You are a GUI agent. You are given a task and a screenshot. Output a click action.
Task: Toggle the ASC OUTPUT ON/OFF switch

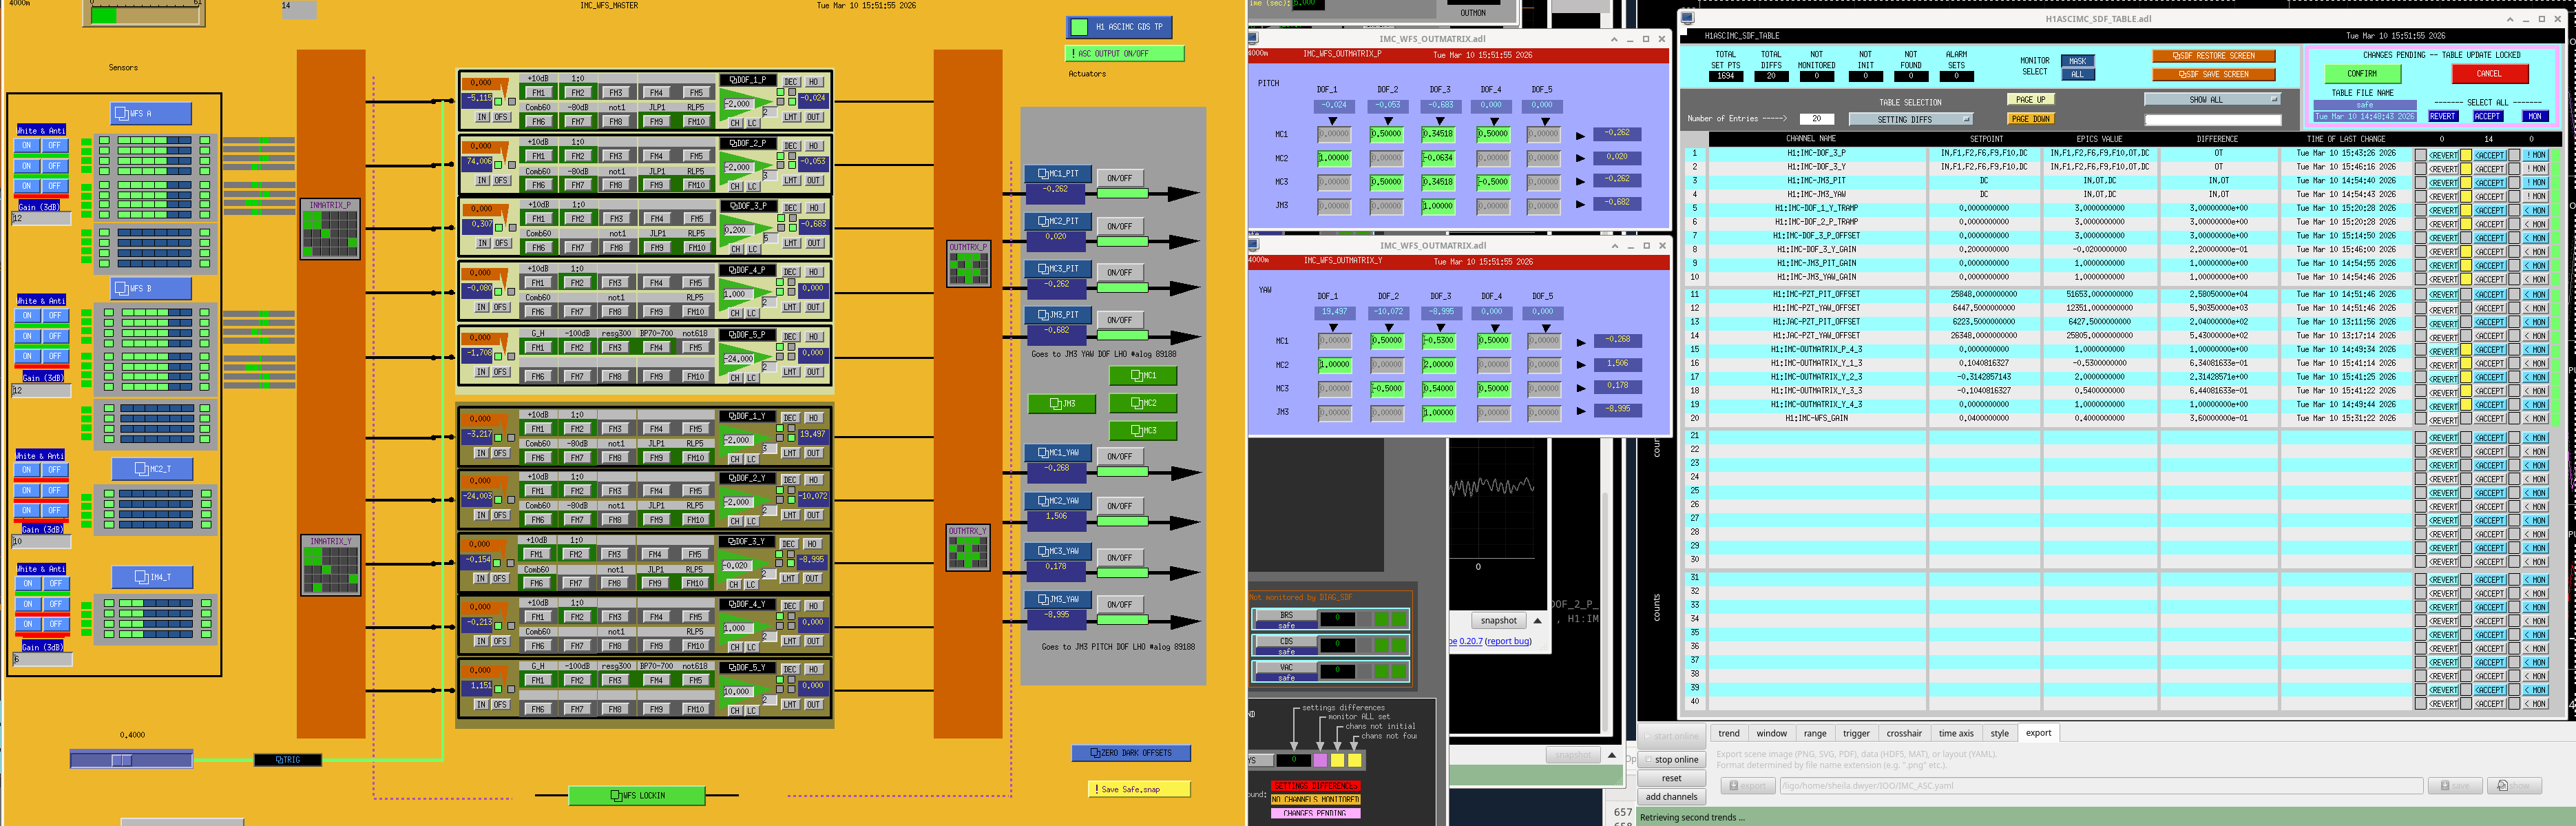(x=1125, y=53)
